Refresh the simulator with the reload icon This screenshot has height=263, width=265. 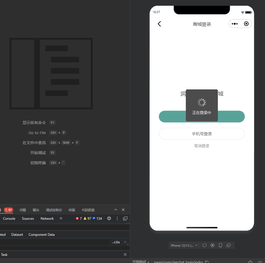tap(204, 245)
